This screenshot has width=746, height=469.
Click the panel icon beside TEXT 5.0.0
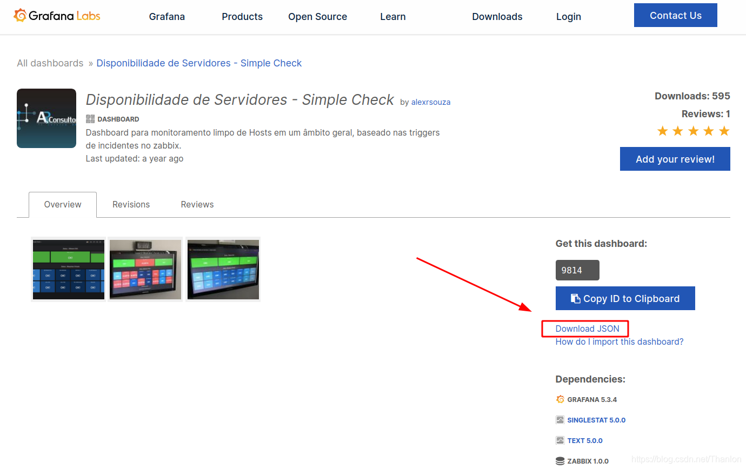(x=560, y=440)
